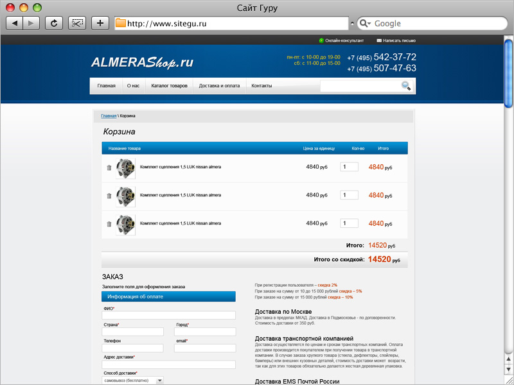Click the Информация об оплате section header

point(168,296)
